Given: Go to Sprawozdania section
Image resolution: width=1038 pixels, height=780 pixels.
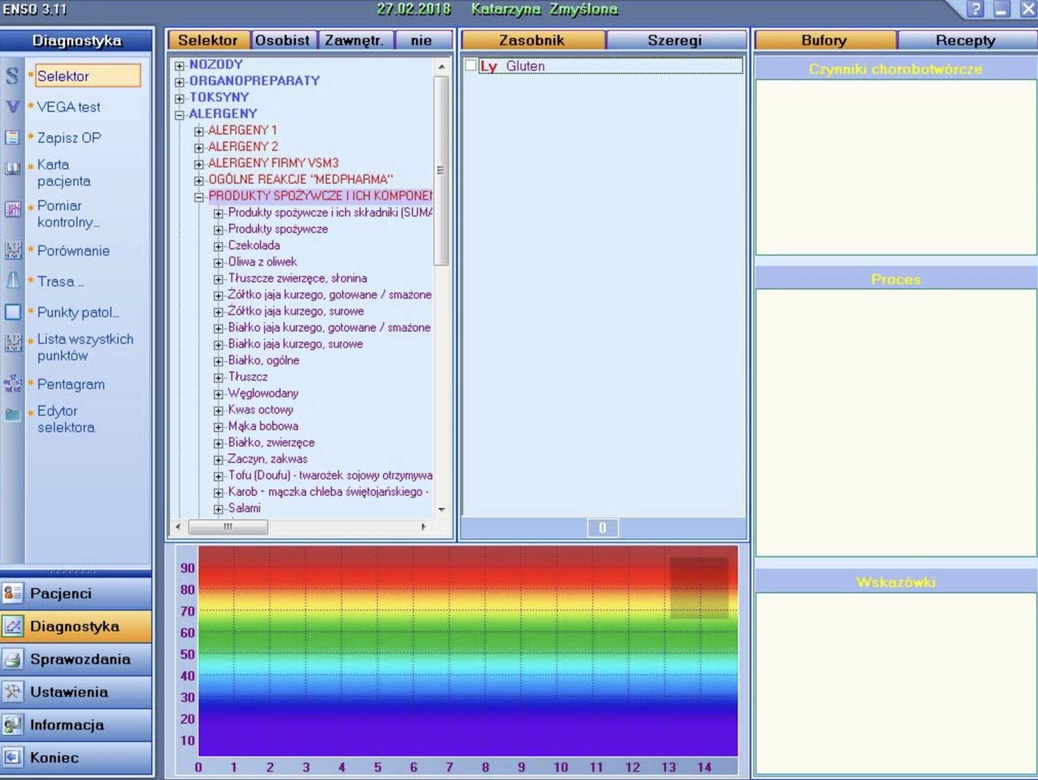Looking at the screenshot, I should coord(77,659).
